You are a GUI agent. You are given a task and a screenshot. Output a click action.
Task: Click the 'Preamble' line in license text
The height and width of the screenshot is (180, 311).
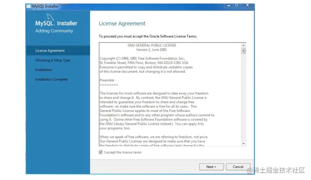(107, 80)
